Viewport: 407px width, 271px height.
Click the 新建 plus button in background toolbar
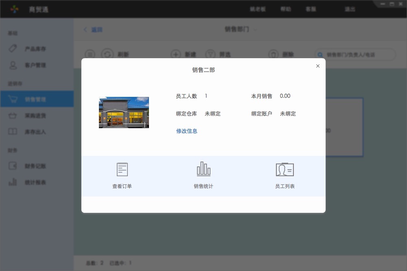pyautogui.click(x=183, y=54)
